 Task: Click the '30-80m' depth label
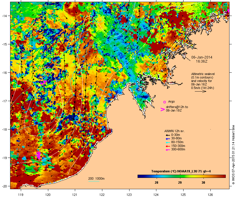point(176,138)
